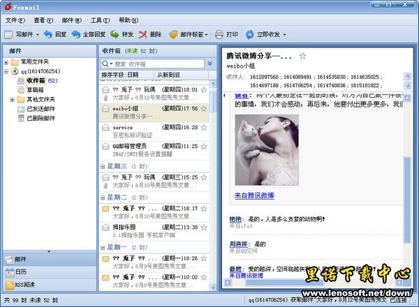Click the 删除 delete icon
Image resolution: width=419 pixels, height=307 pixels.
[142, 34]
